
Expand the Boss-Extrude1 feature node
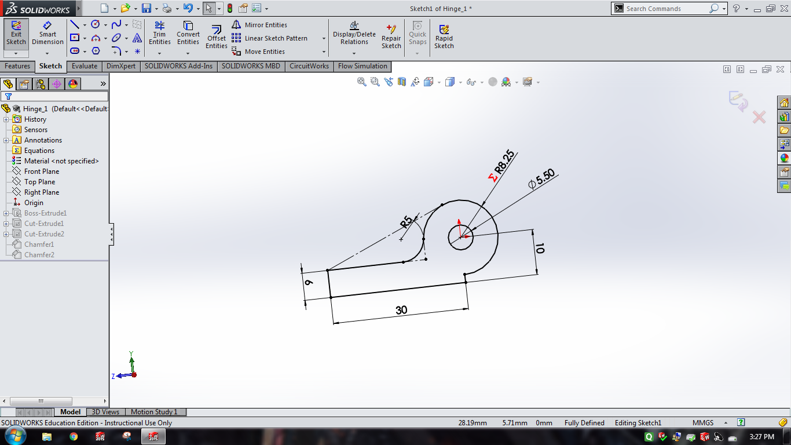(6, 213)
